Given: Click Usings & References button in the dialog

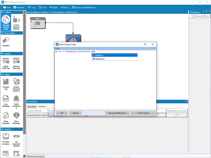Looking at the screenshot, I should pyautogui.click(x=117, y=113).
